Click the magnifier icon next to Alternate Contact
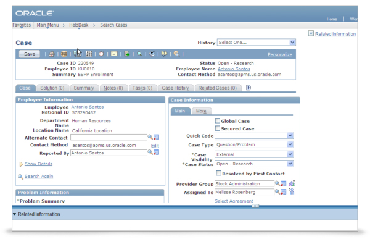 tap(150, 136)
